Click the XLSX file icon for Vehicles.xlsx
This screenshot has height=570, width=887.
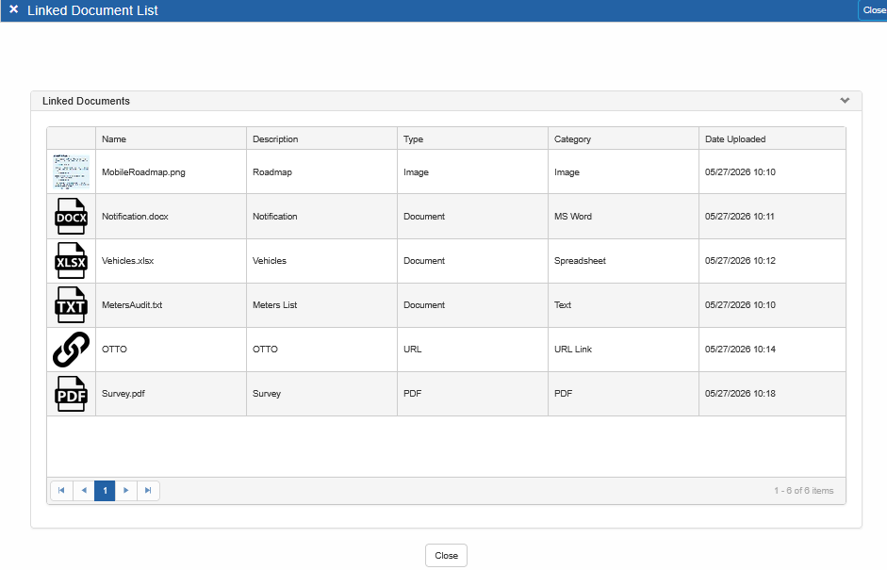[x=72, y=261]
